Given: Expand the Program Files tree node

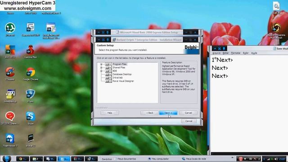Looking at the screenshot, I should pos(101,64).
